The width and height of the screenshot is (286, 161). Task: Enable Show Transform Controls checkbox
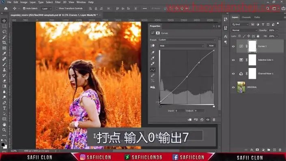click(x=57, y=9)
